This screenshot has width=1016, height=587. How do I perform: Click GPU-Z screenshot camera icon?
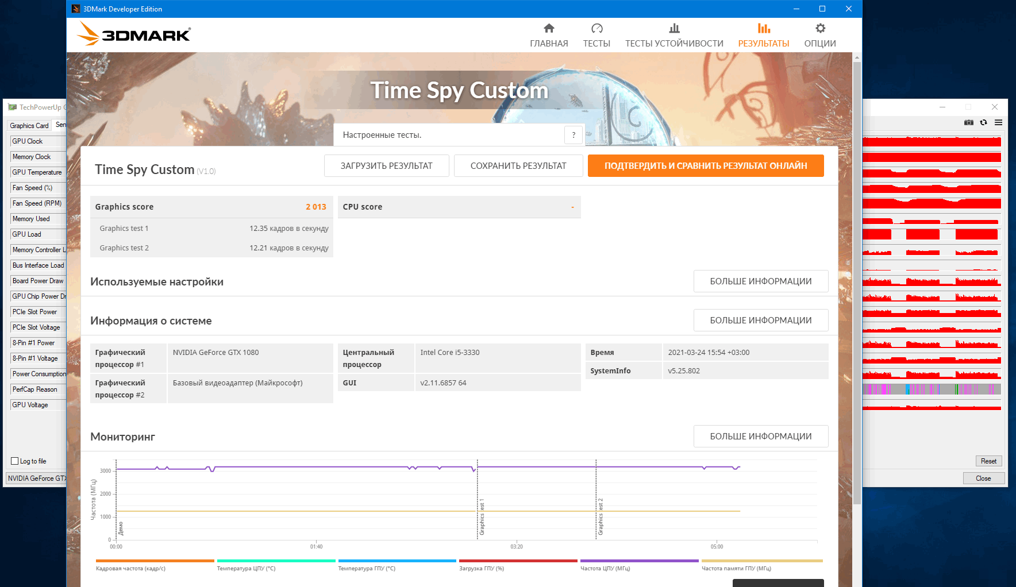[x=969, y=122]
